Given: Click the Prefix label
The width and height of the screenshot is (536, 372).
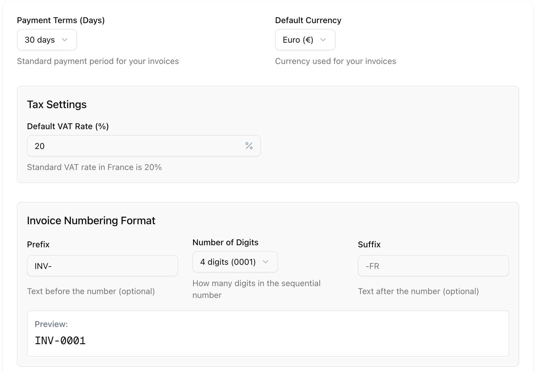Looking at the screenshot, I should [38, 245].
